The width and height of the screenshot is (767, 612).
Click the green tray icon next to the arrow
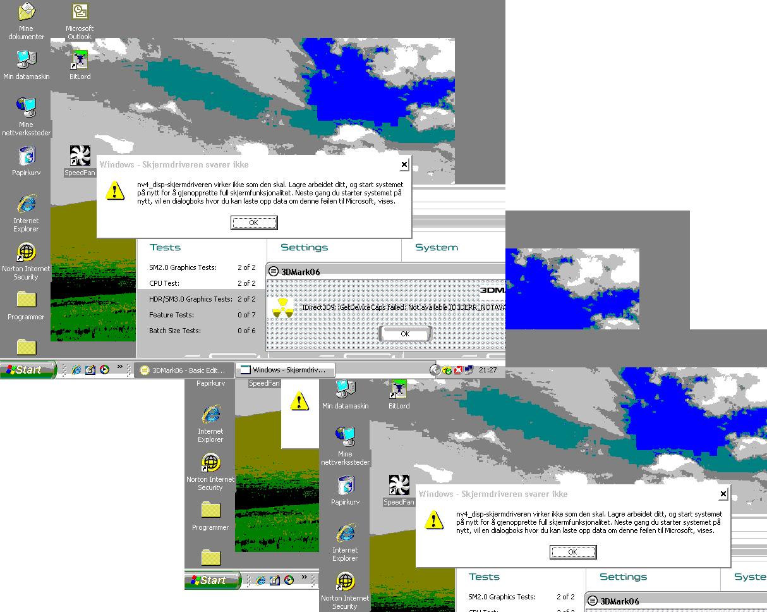[x=447, y=370]
